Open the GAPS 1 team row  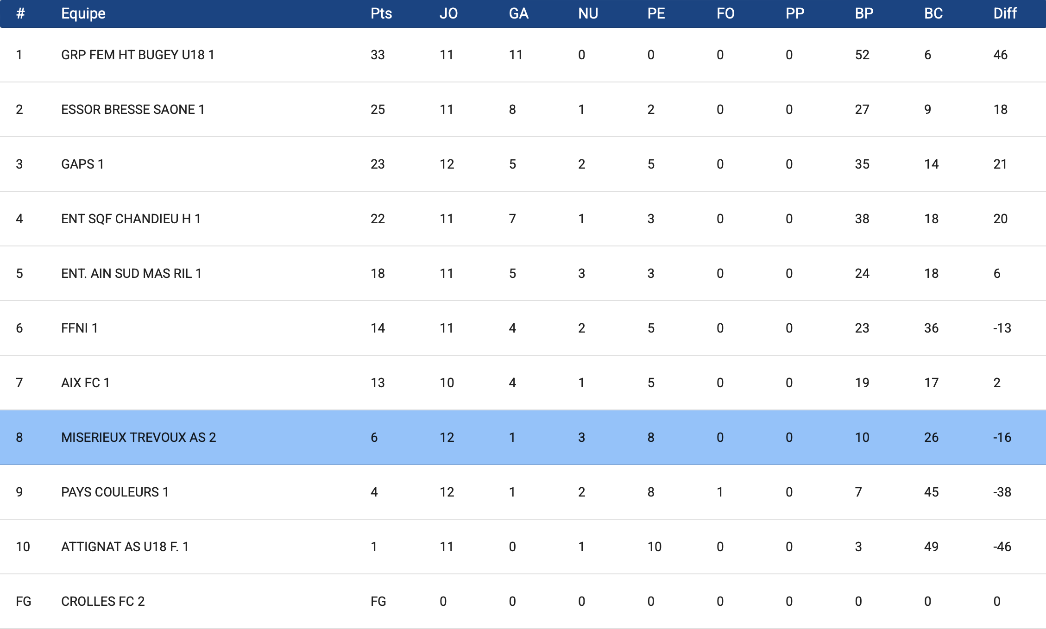pos(82,164)
